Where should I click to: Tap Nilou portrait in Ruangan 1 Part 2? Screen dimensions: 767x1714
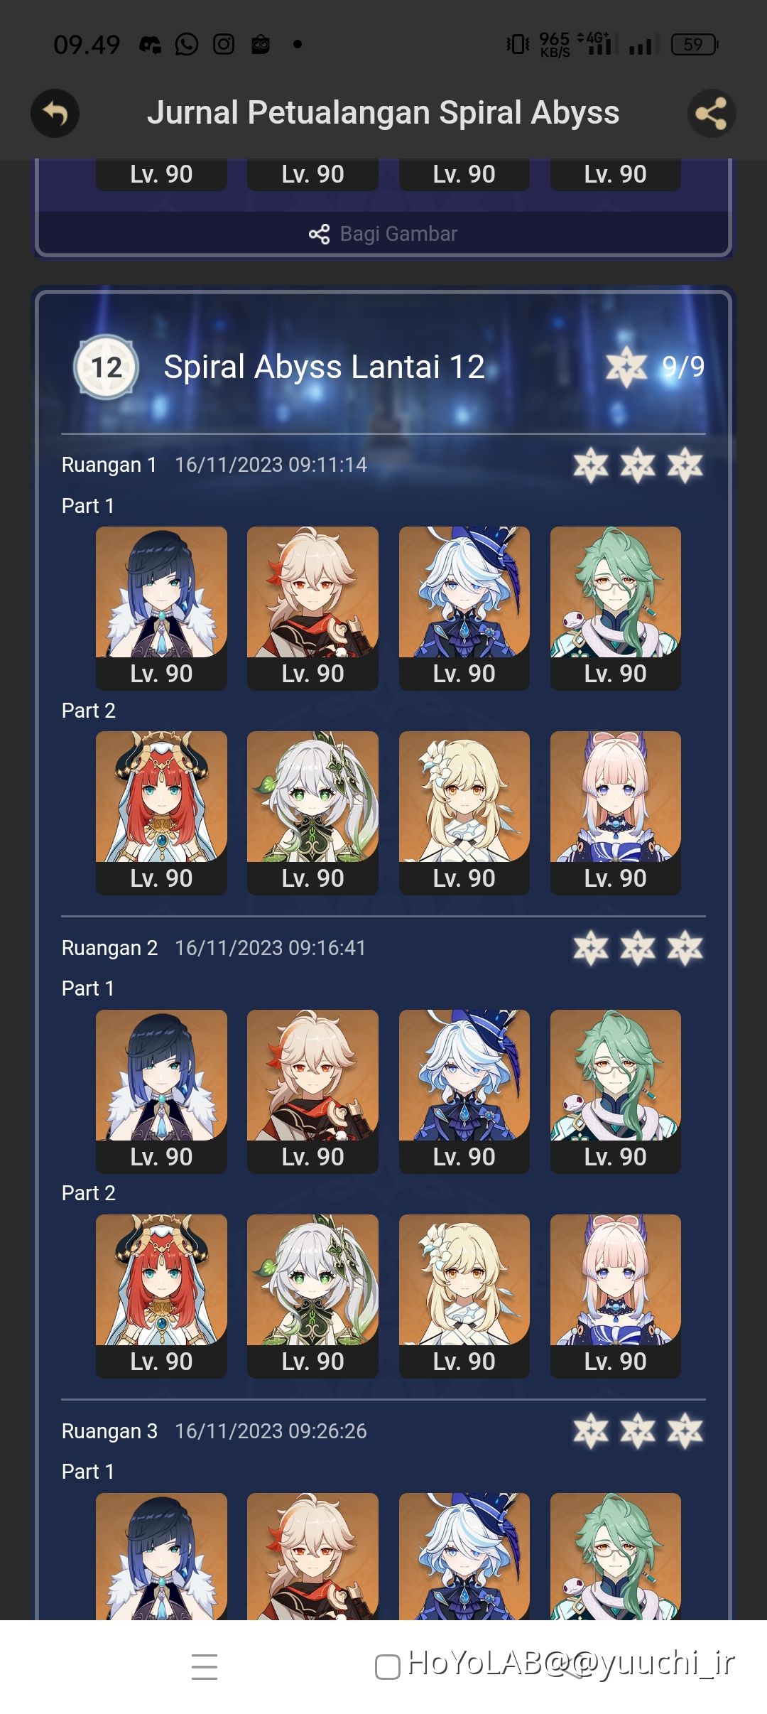[x=161, y=813]
